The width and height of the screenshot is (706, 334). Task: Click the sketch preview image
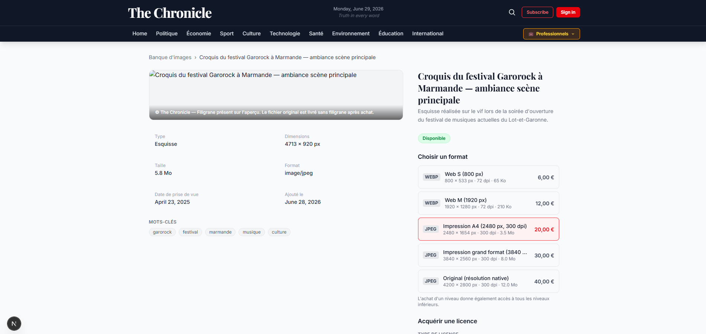click(x=276, y=95)
